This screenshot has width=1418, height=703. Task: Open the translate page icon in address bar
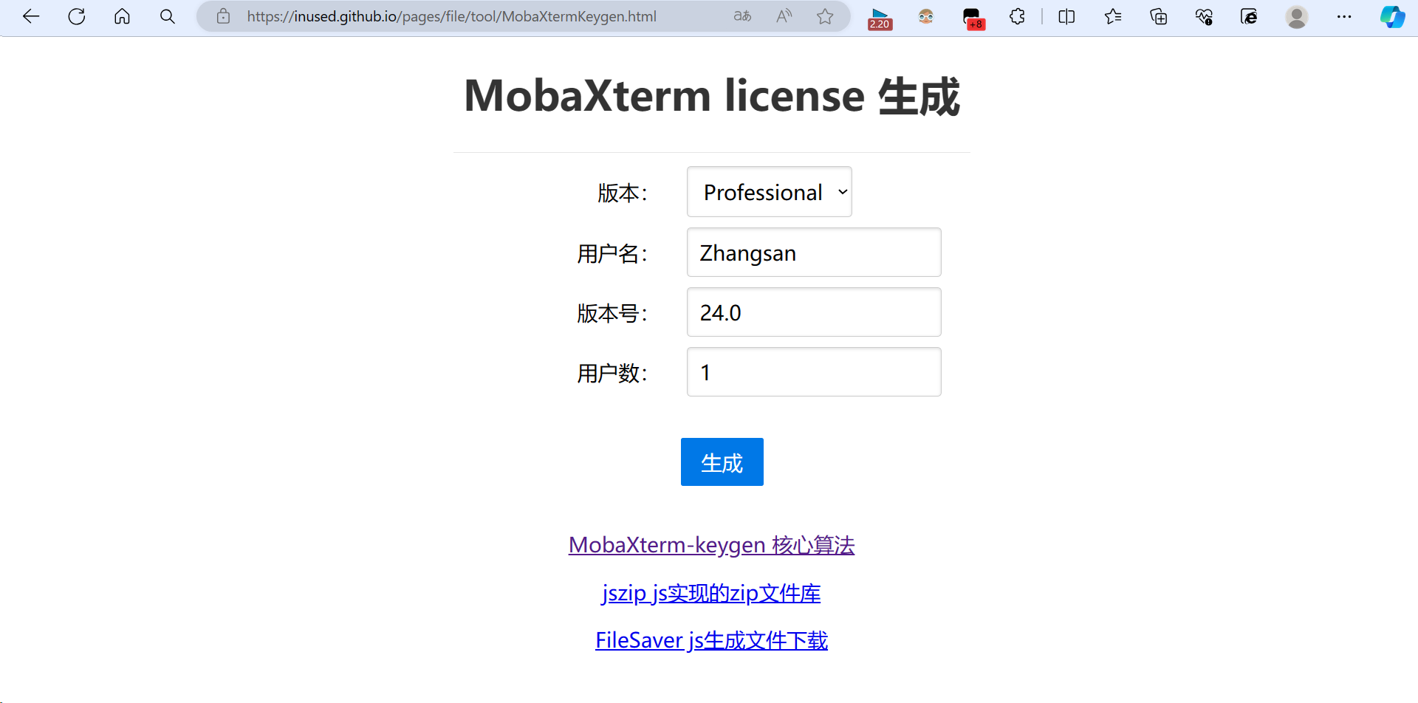(742, 16)
